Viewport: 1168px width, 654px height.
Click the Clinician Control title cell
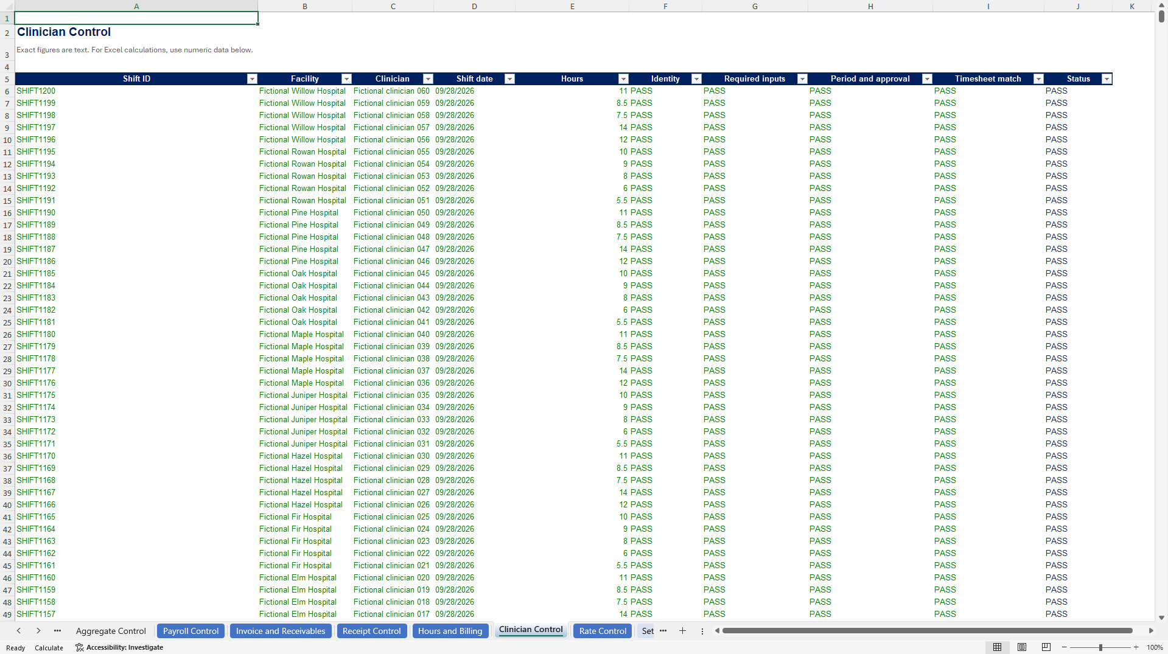coord(136,32)
